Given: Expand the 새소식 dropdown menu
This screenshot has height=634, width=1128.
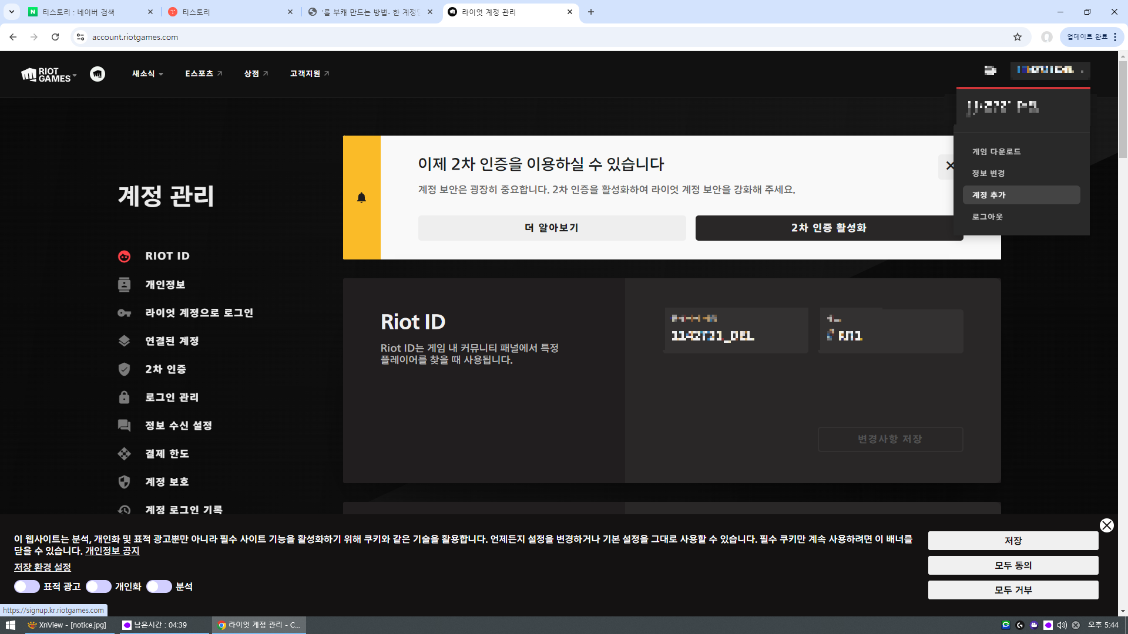Looking at the screenshot, I should pyautogui.click(x=147, y=74).
